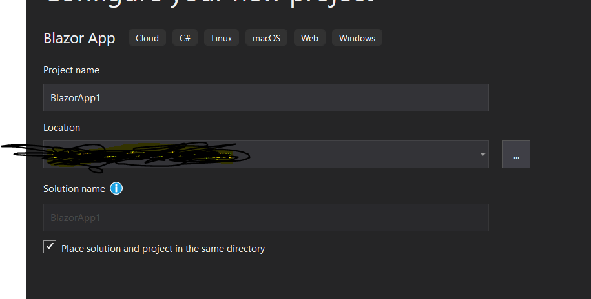Image resolution: width=591 pixels, height=299 pixels.
Task: Click the macOS platform tag
Action: tap(266, 38)
